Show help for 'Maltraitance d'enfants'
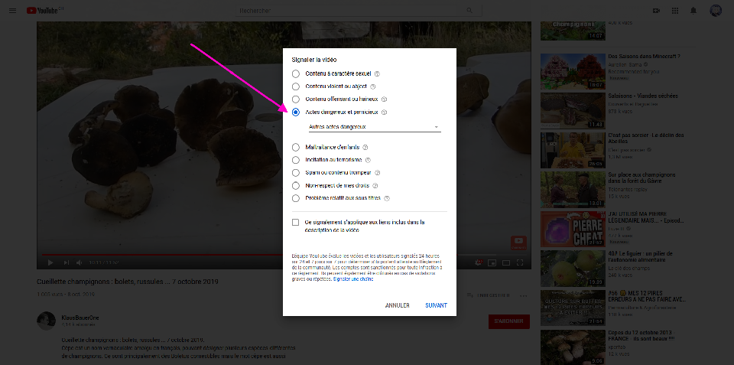734x365 pixels. point(365,147)
